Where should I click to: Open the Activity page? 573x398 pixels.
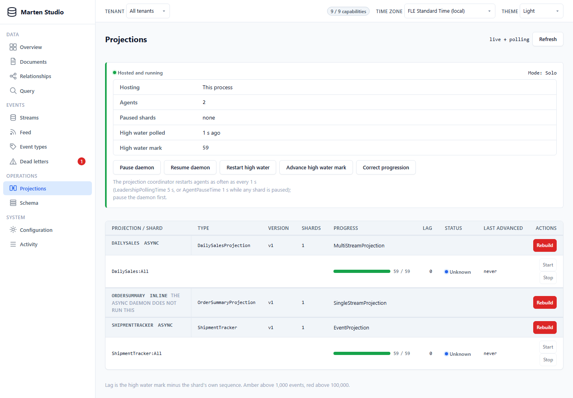point(47,244)
